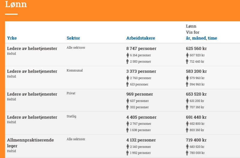Sort table by Yrke column
The width and height of the screenshot is (240, 158).
[x=12, y=38]
